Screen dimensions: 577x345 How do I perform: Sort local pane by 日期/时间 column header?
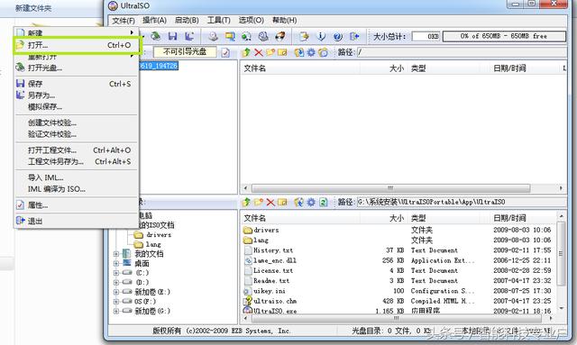pyautogui.click(x=509, y=218)
